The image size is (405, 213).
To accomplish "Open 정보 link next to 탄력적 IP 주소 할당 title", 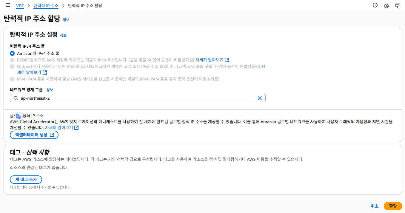I will 66,20.
